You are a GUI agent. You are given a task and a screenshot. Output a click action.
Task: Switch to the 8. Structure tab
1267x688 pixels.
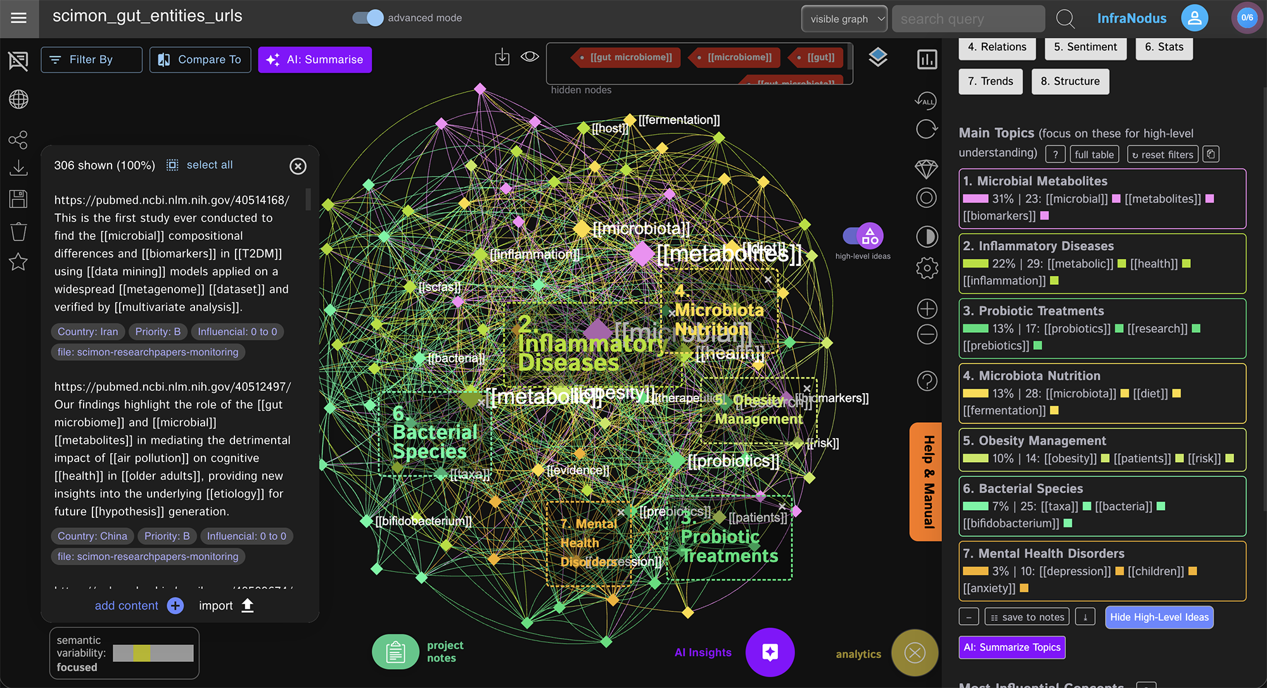1070,81
